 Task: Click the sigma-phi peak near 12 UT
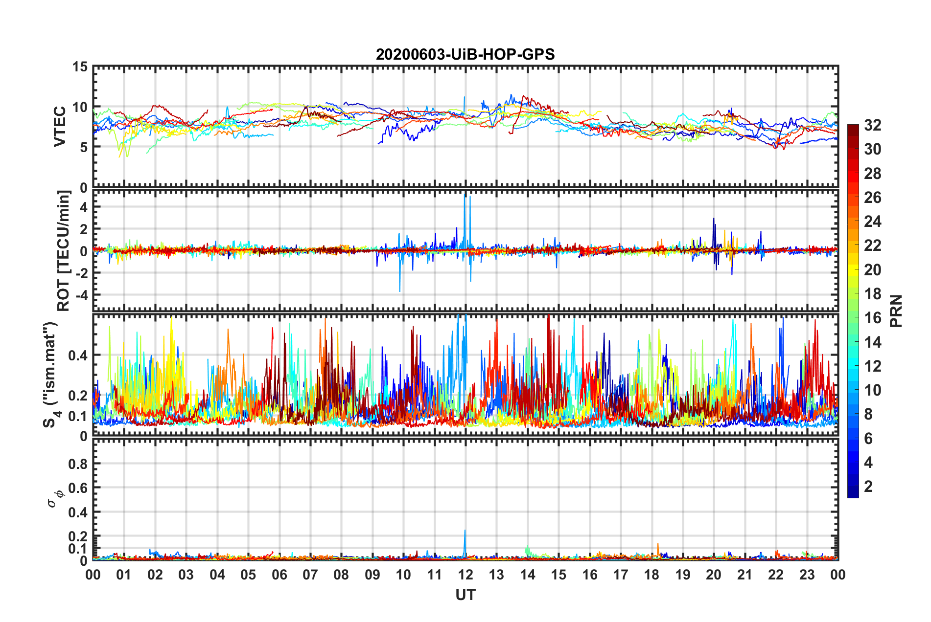pyautogui.click(x=465, y=532)
